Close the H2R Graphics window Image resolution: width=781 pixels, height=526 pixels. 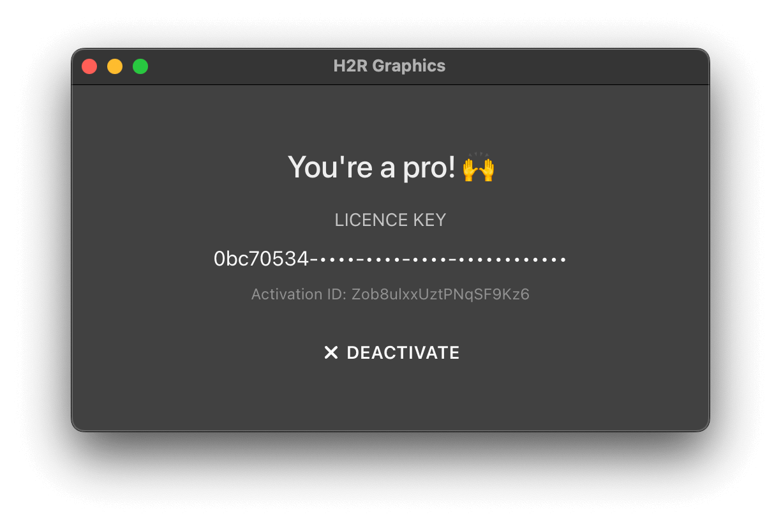(89, 66)
